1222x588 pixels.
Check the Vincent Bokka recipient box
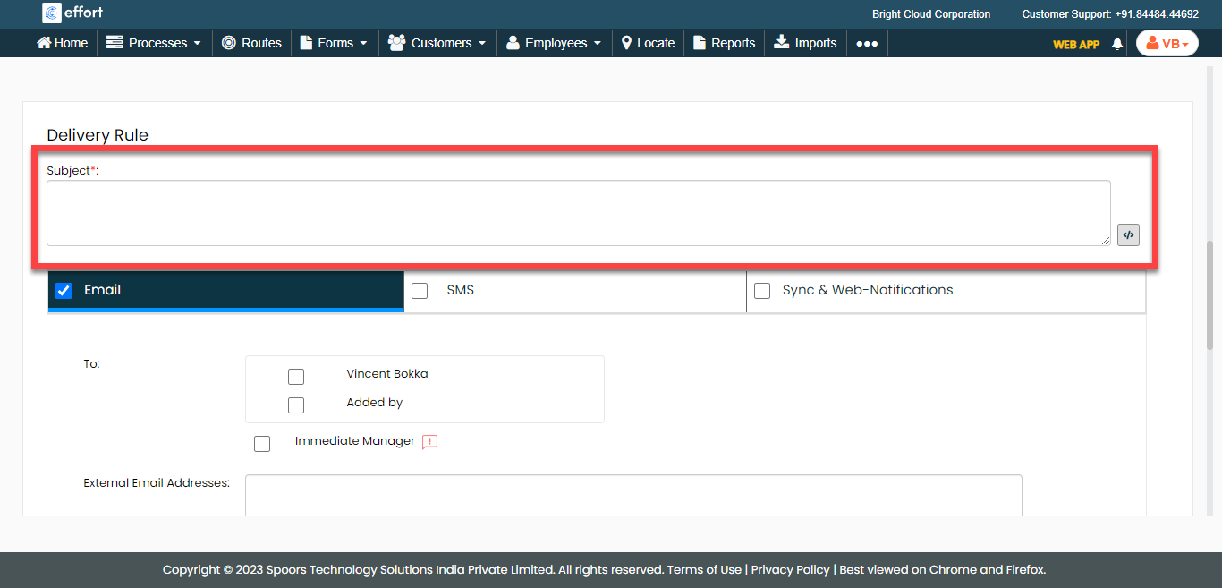(296, 377)
